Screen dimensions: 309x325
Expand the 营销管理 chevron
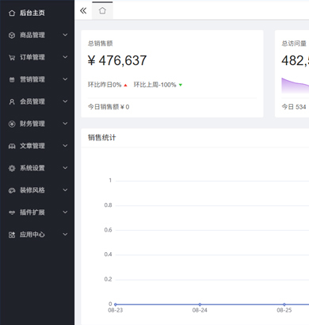[x=65, y=79]
